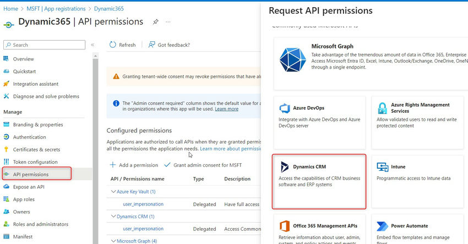Screen dimensions: 468x244
Task: Click the Azure DevOps logo icon
Action: pos(285,108)
